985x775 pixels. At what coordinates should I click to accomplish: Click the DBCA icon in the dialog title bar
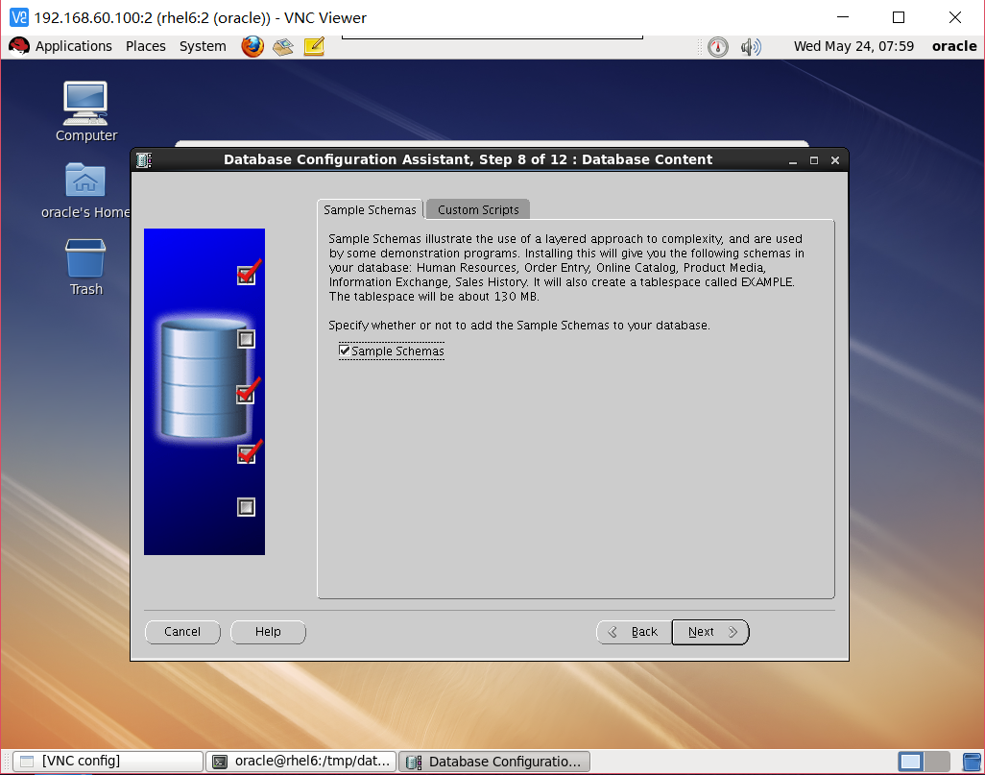pos(145,159)
